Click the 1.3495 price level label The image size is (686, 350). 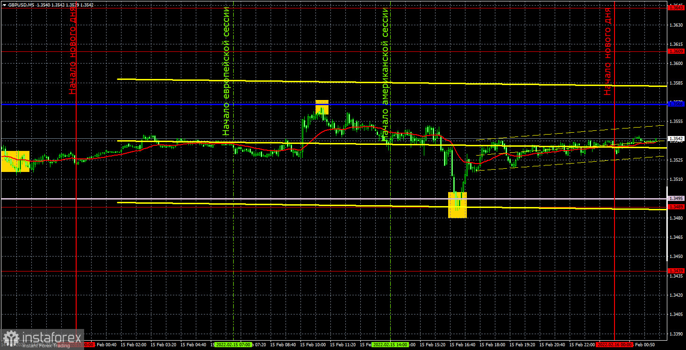(677, 198)
